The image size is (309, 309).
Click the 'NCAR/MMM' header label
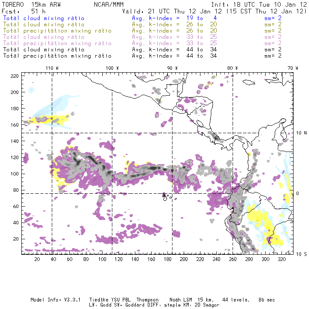point(109,5)
